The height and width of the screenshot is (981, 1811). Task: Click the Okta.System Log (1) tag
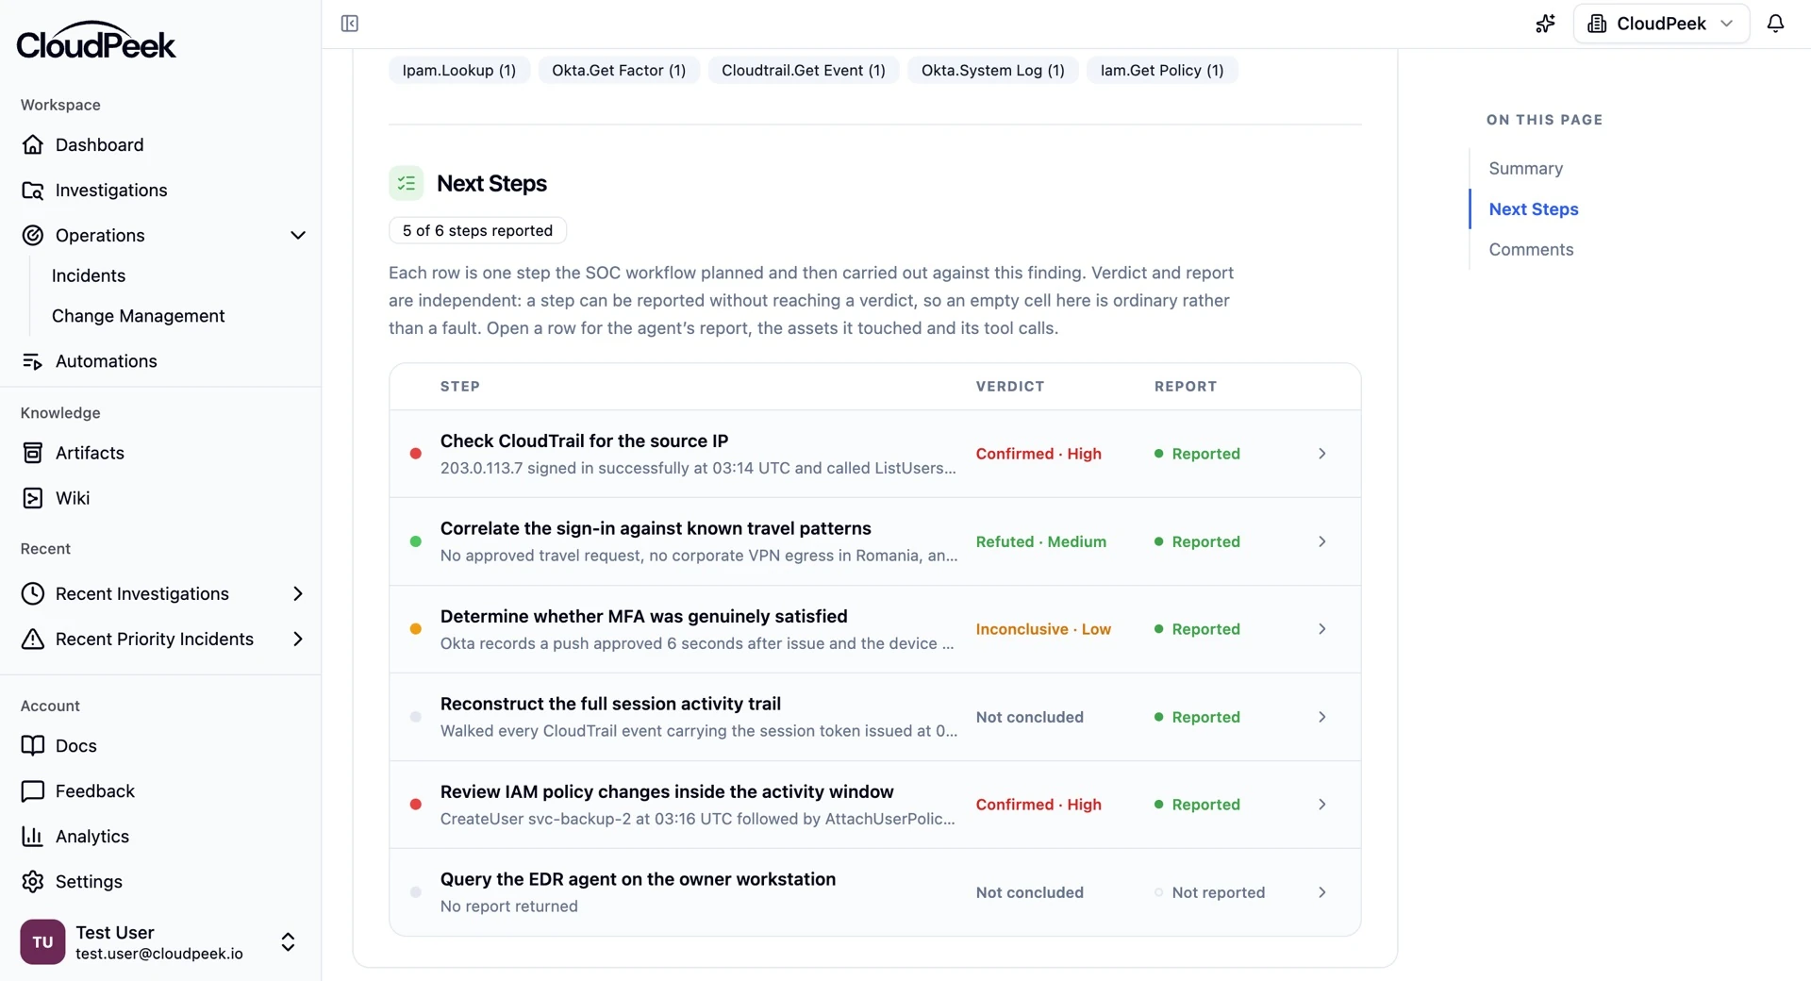pos(993,70)
